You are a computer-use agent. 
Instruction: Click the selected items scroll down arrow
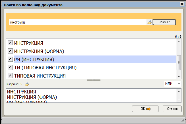[179, 100]
